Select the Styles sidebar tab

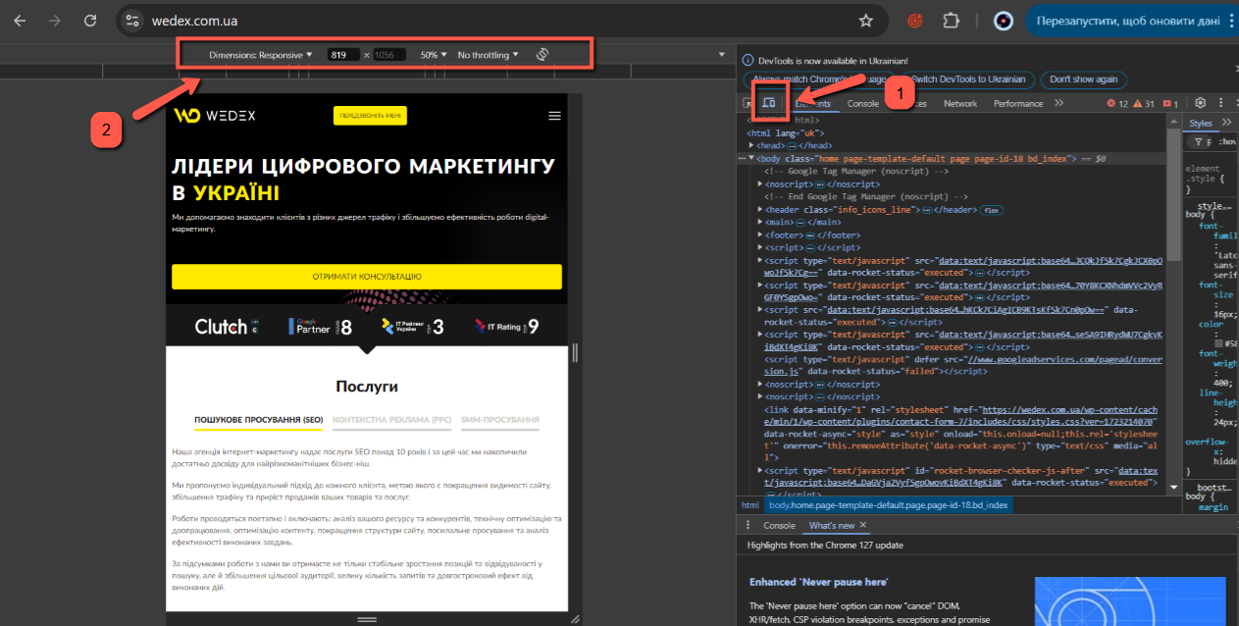pyautogui.click(x=1201, y=123)
